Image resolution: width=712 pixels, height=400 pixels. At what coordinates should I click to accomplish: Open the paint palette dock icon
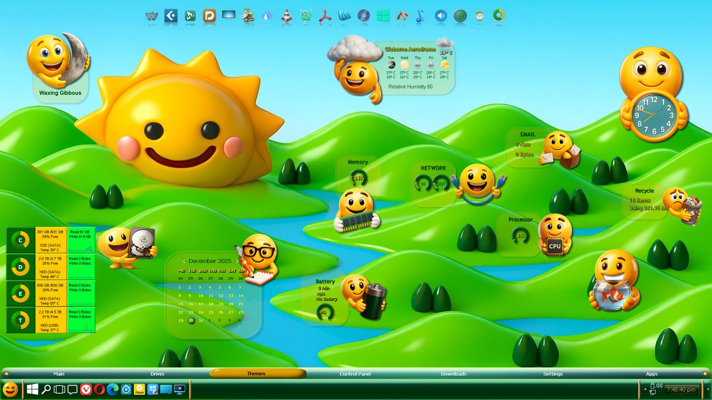click(x=402, y=16)
